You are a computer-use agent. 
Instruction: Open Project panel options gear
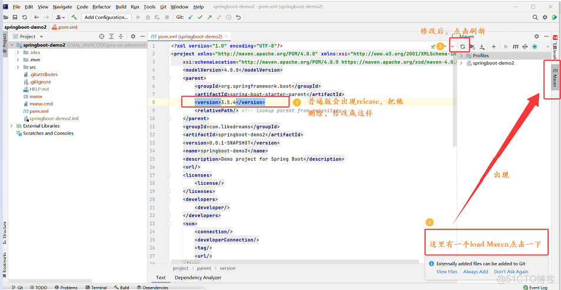coord(133,36)
